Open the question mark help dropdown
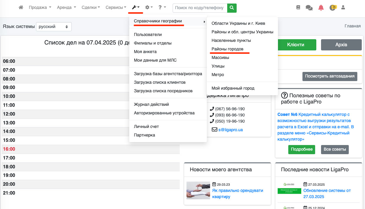365x209 pixels. [162, 8]
